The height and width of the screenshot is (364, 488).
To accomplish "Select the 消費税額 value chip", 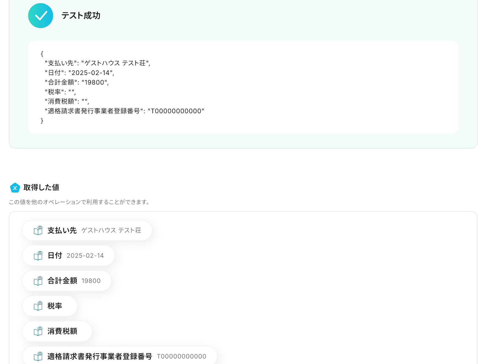I will pos(57,331).
